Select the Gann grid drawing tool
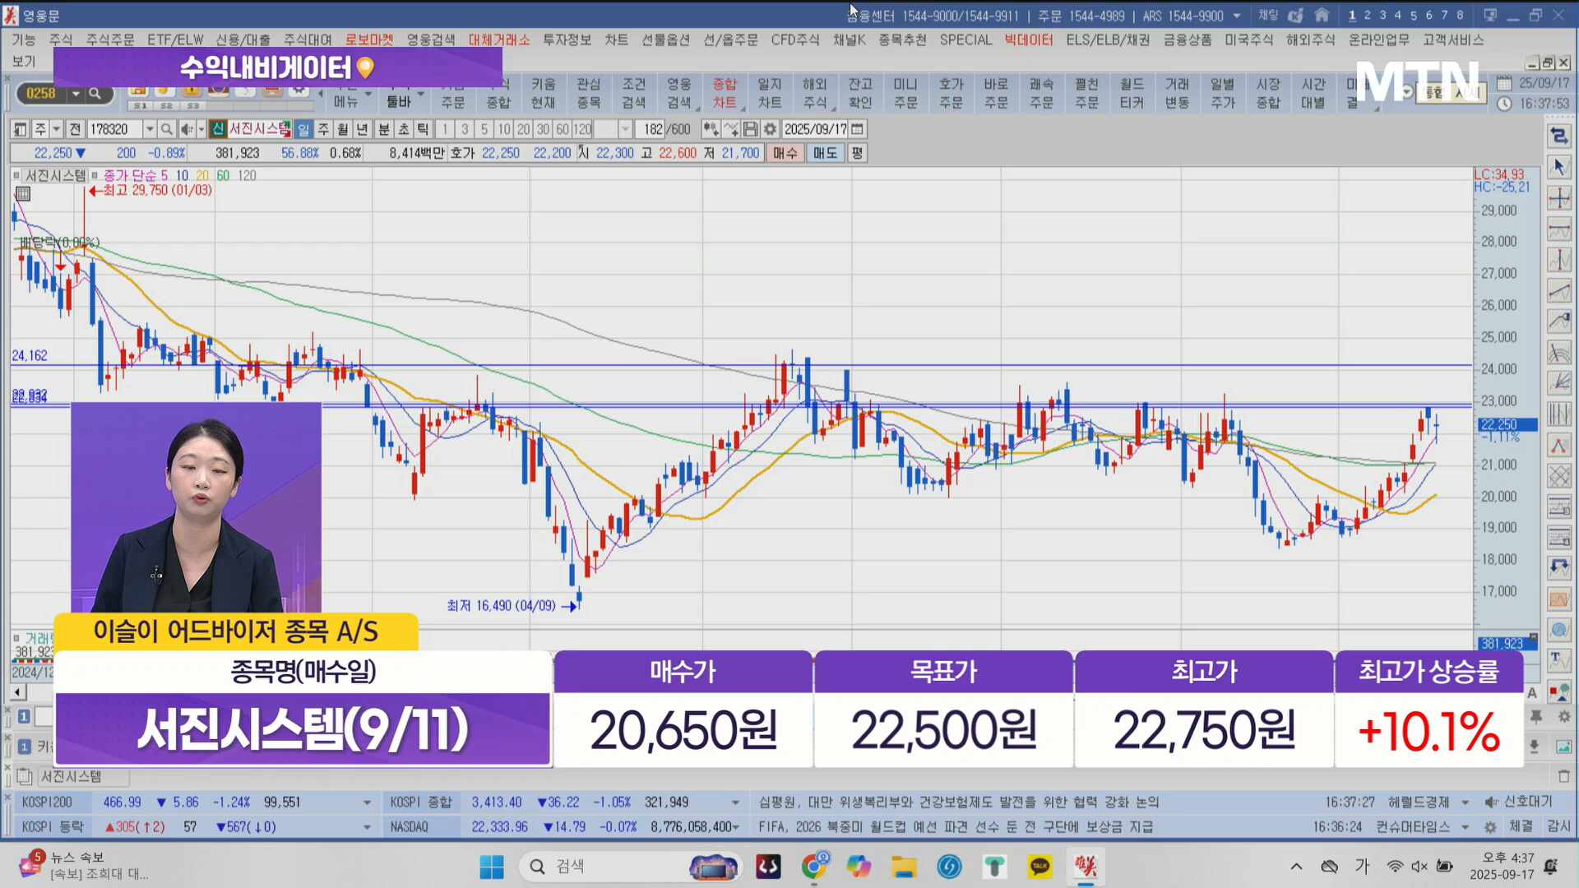This screenshot has height=888, width=1579. pos(1558,477)
